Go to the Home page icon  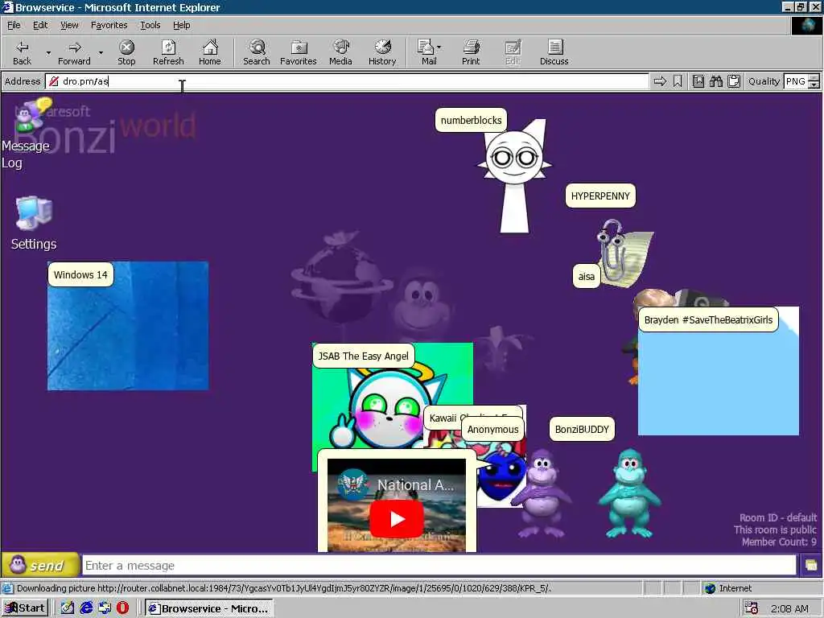tap(210, 52)
